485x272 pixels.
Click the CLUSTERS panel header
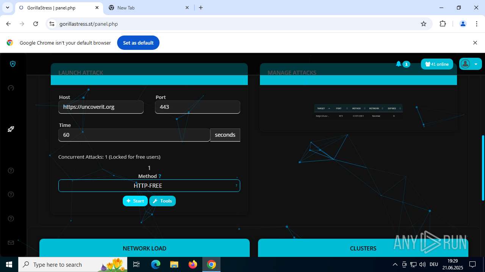[363, 248]
